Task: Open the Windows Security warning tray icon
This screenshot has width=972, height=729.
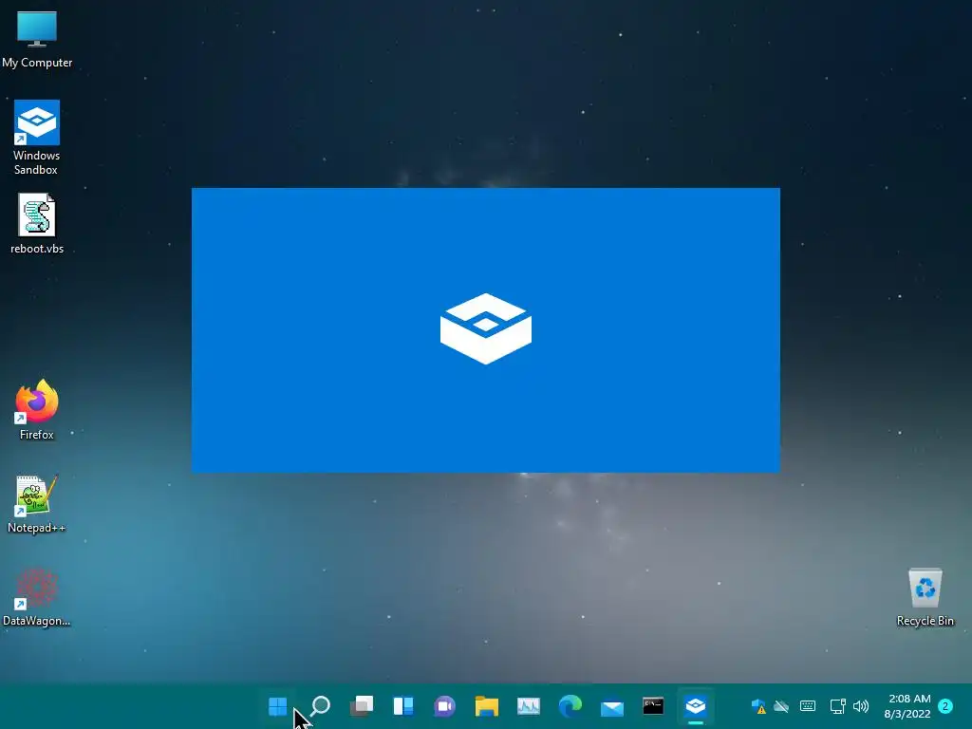Action: (x=758, y=706)
